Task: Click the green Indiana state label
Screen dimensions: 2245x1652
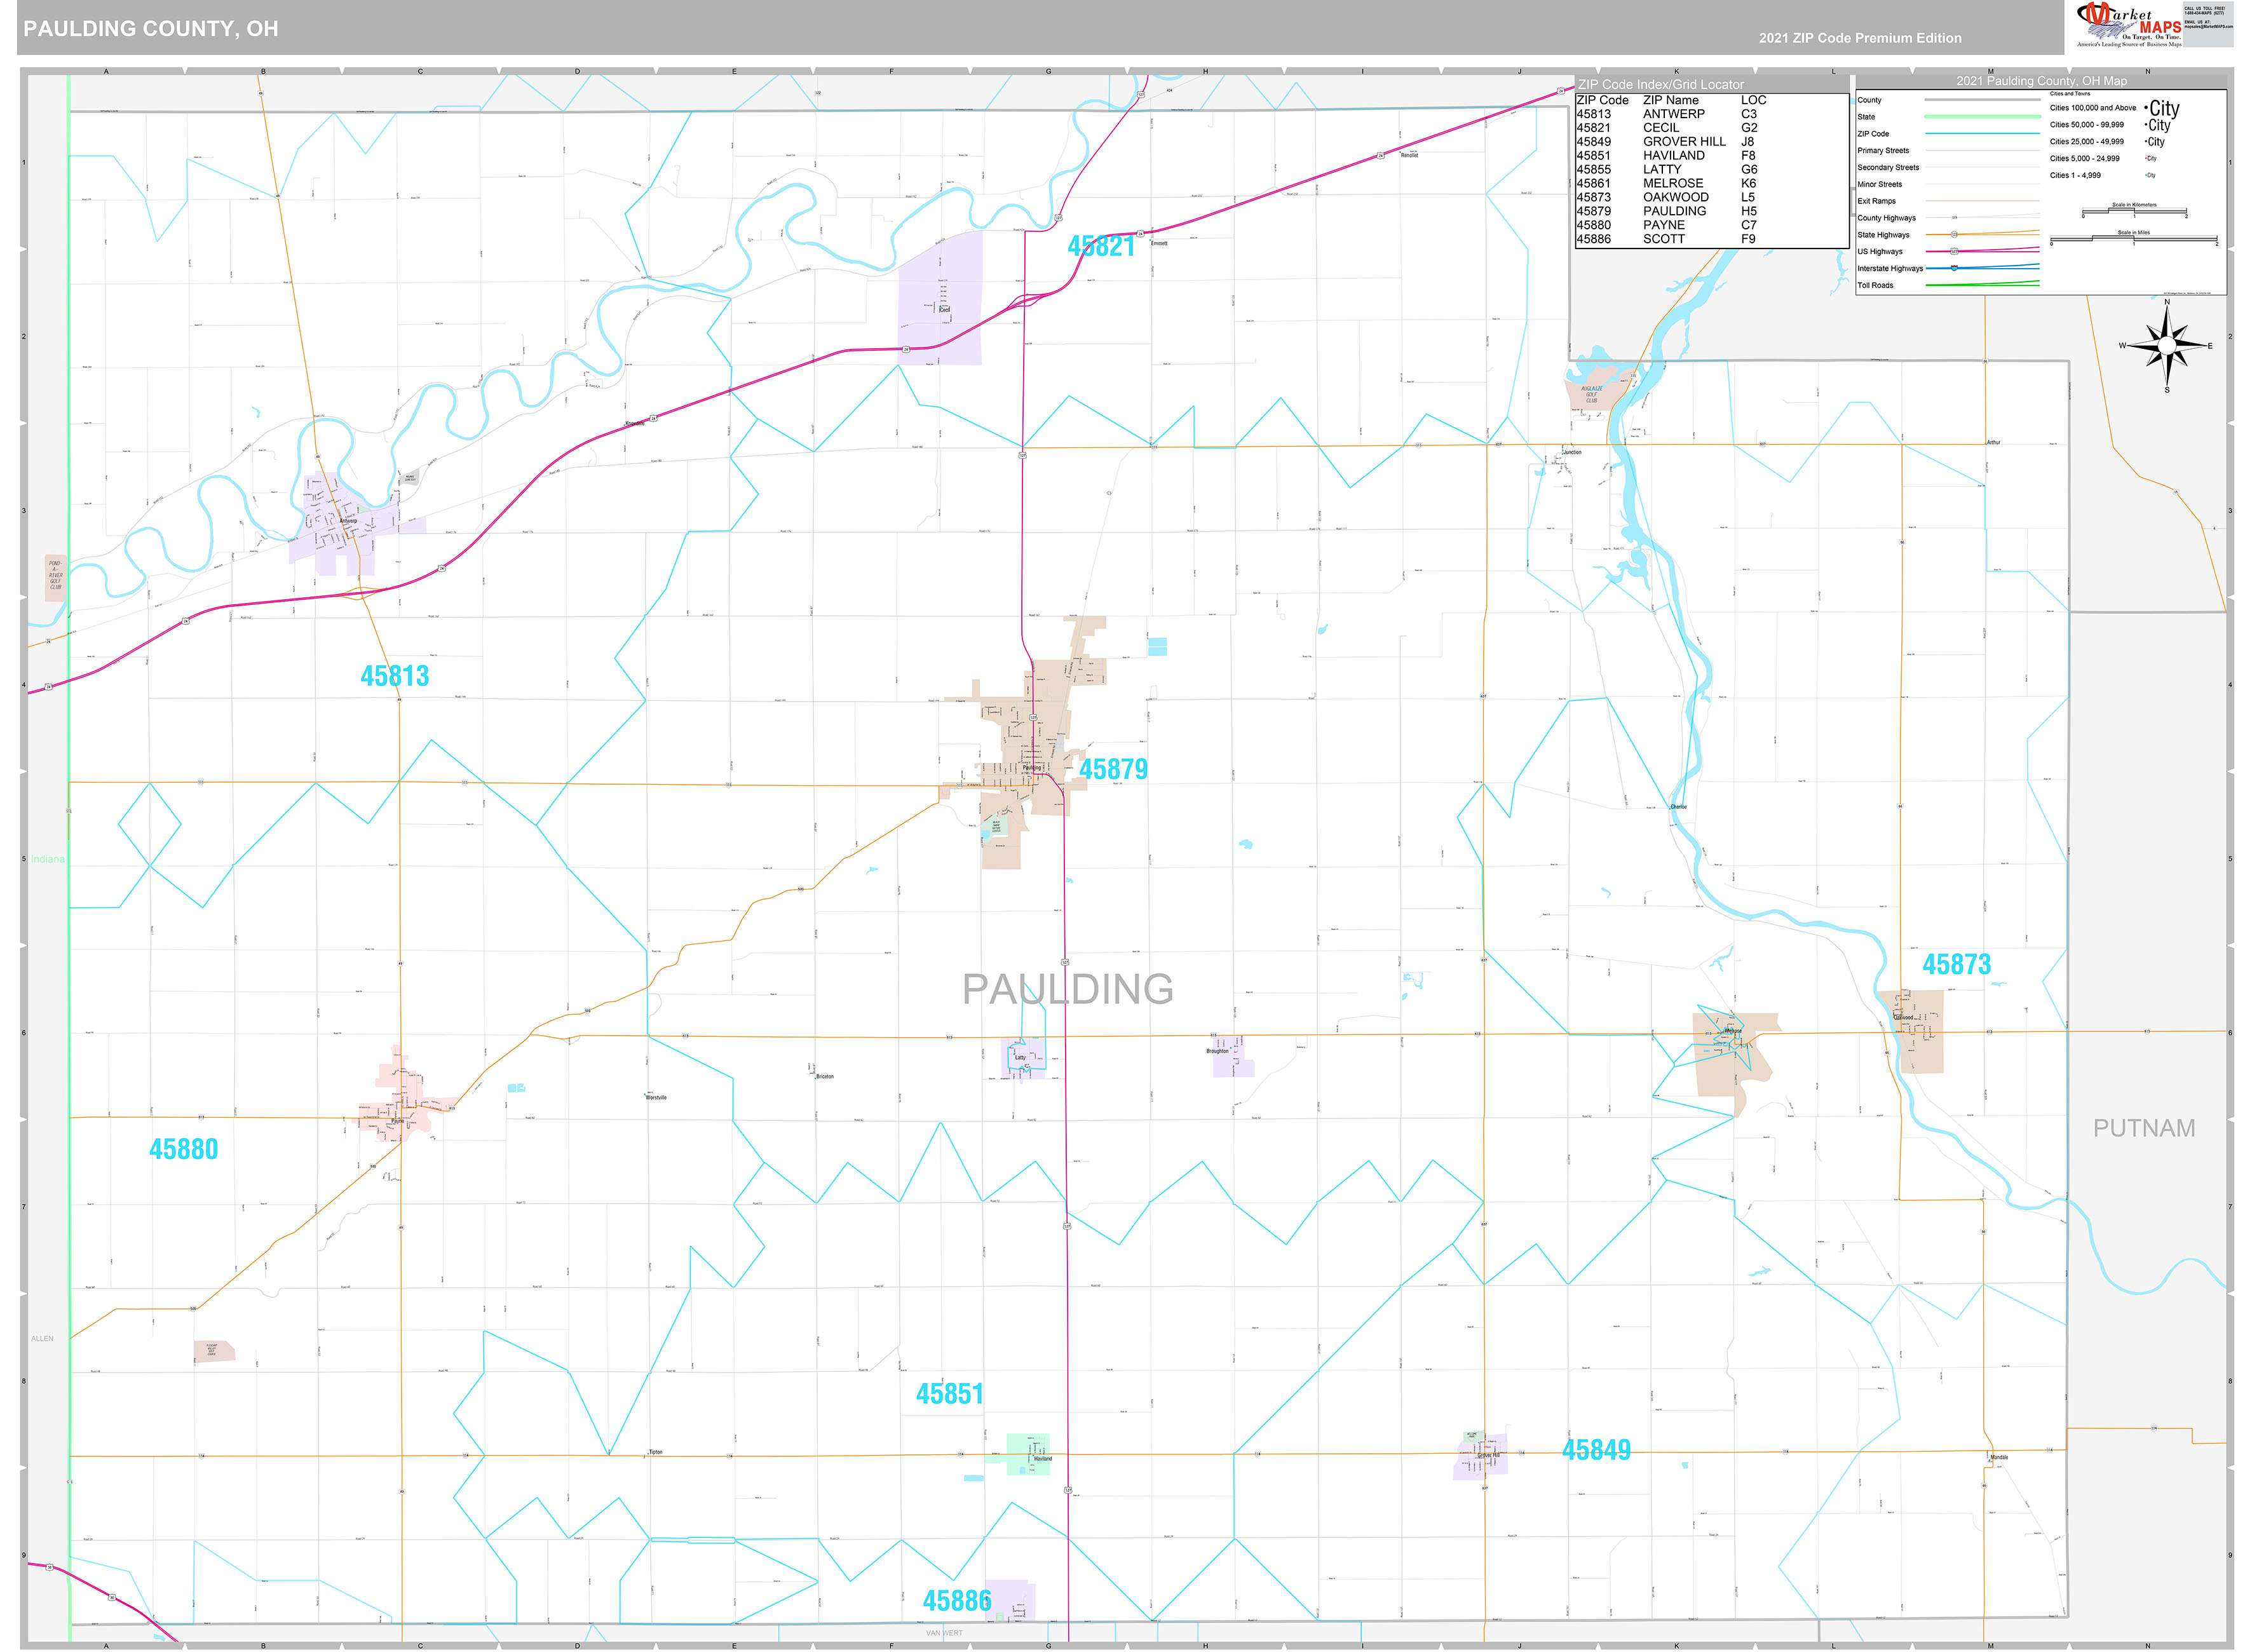Action: (48, 859)
